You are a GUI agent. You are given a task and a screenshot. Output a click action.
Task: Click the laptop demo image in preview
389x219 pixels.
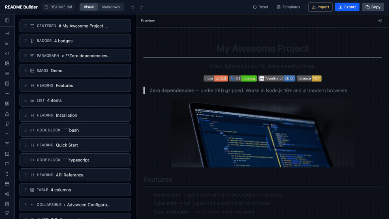coord(263,133)
